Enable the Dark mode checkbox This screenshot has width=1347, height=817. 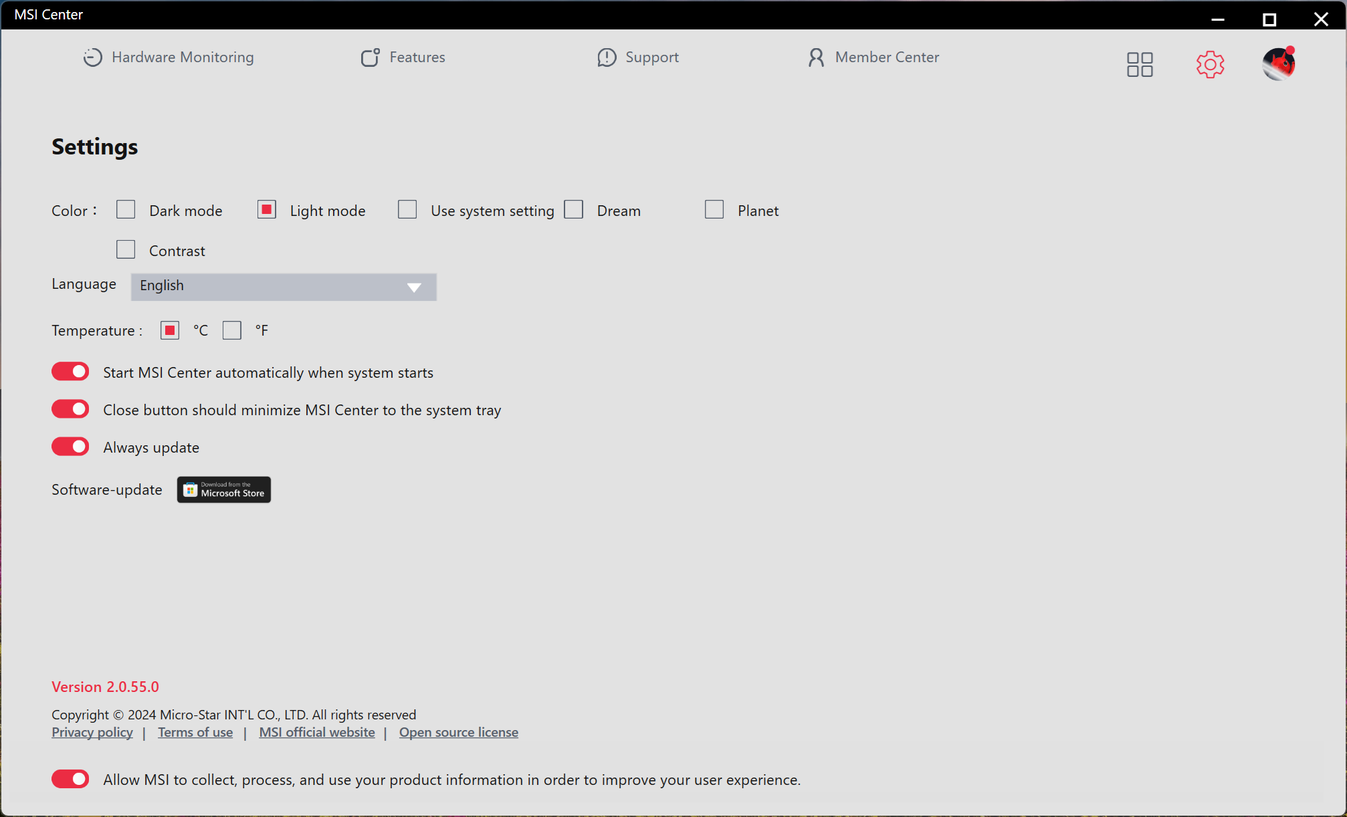click(x=126, y=210)
